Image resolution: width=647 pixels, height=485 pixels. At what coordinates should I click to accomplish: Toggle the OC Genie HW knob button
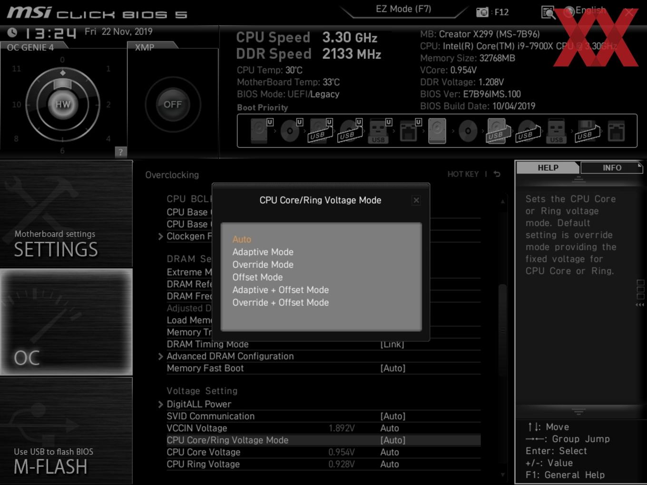pos(63,105)
